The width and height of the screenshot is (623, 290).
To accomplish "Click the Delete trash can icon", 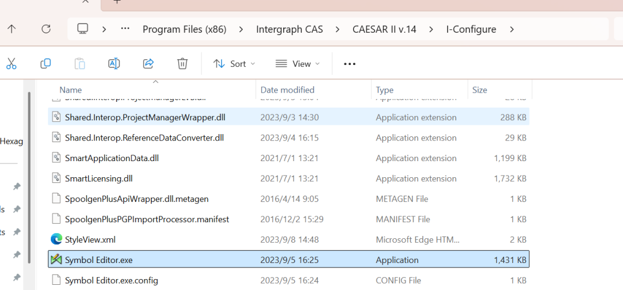I will coord(182,63).
